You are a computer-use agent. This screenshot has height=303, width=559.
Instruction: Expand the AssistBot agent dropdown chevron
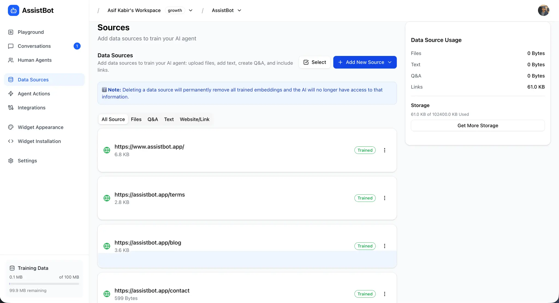239,10
